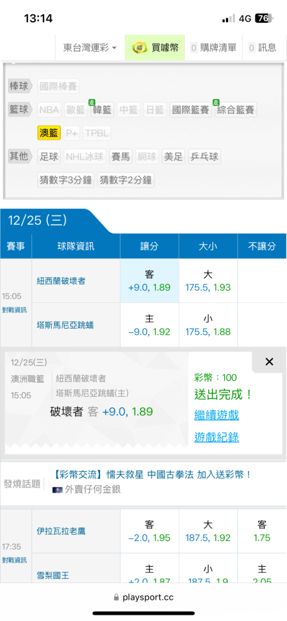Open the 懦夫救星 hot topic post
The image size is (287, 621).
point(152,474)
